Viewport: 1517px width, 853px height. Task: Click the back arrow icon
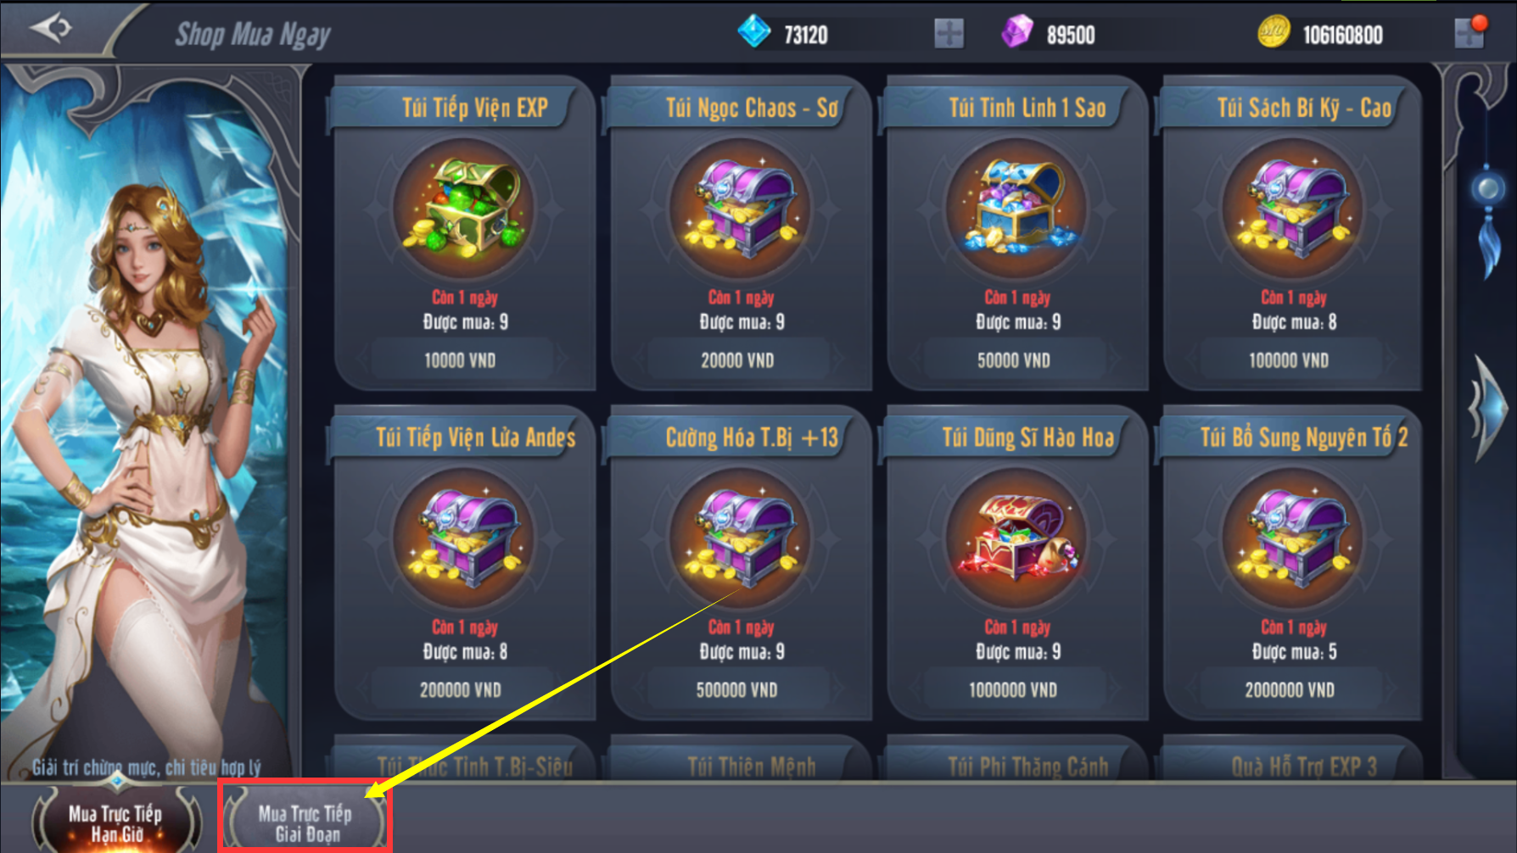point(51,28)
